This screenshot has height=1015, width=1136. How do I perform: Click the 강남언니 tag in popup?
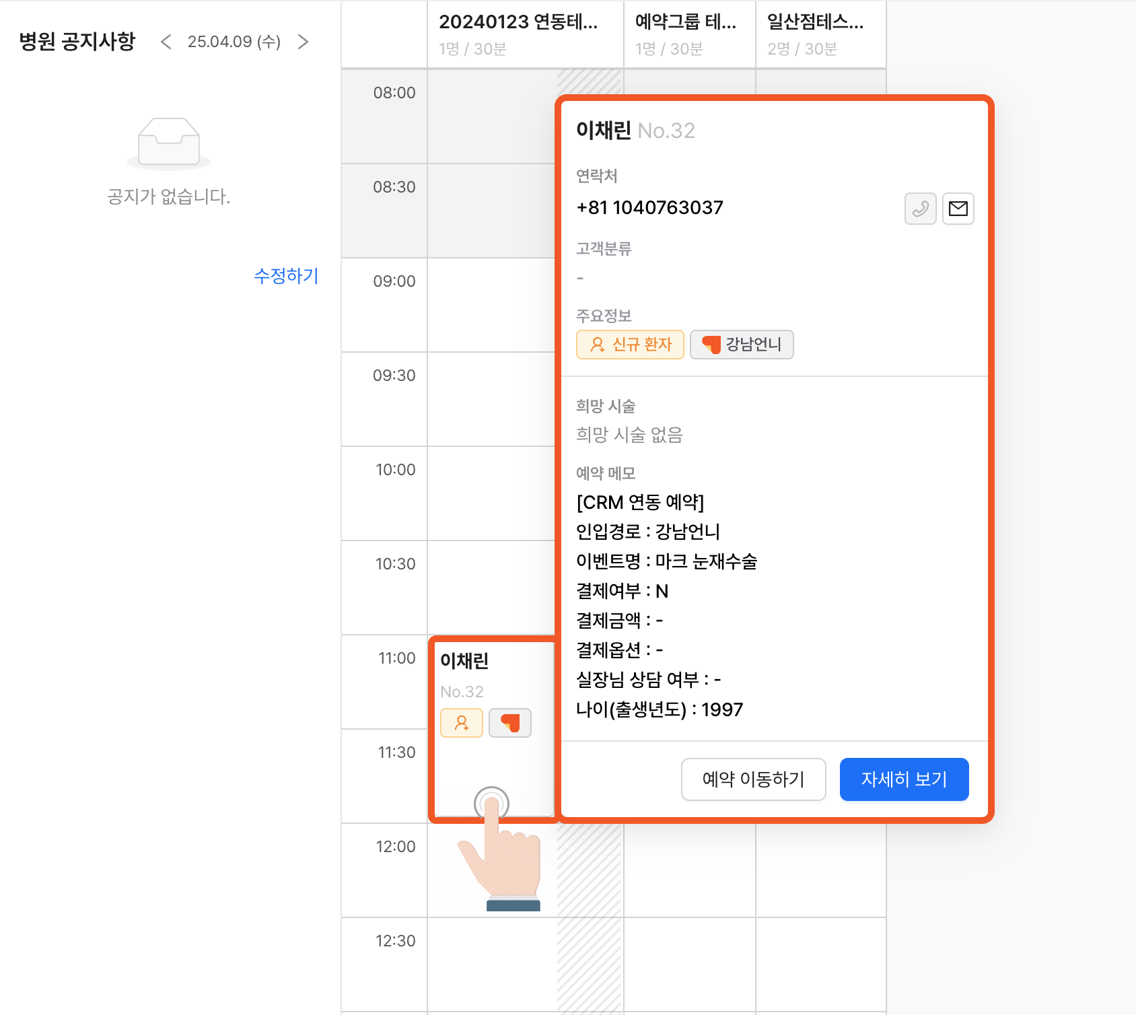click(x=742, y=345)
